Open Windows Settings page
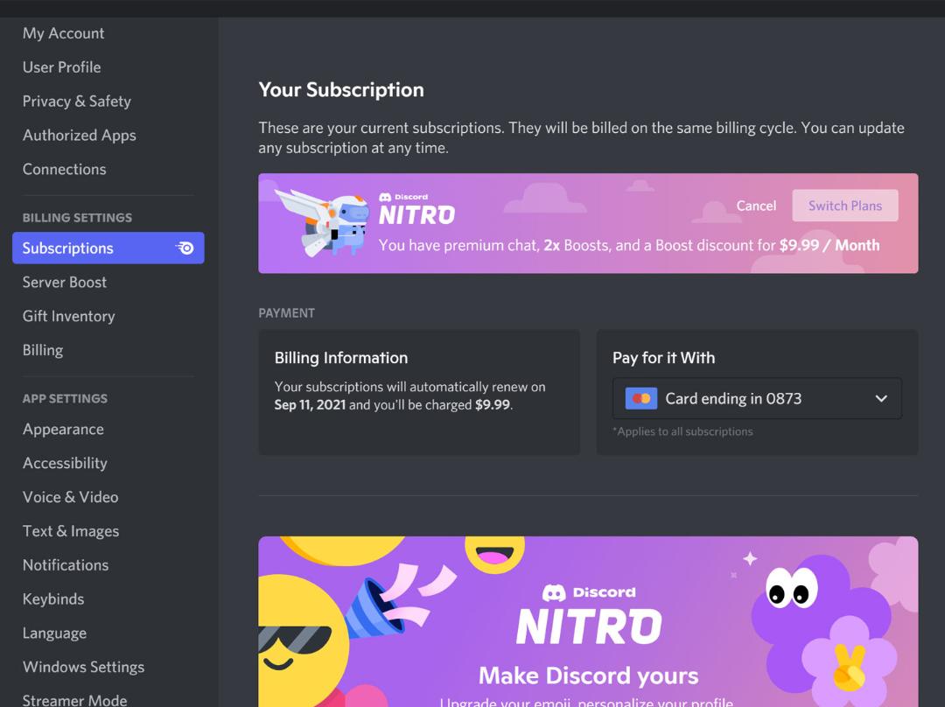945x707 pixels. click(x=83, y=667)
